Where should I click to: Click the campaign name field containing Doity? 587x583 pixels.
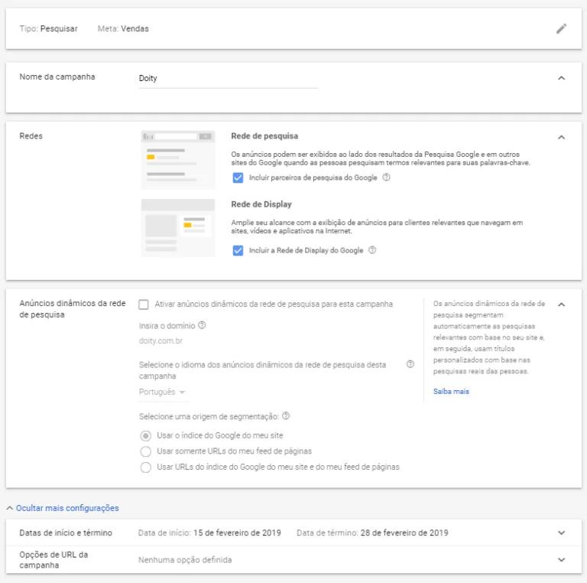(x=229, y=79)
